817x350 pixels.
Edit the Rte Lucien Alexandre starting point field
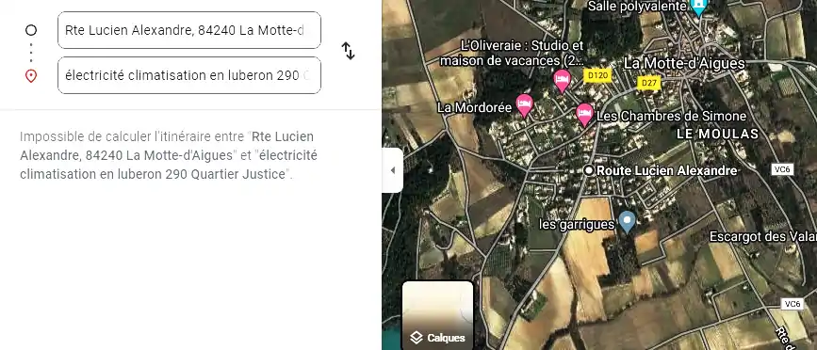click(x=189, y=30)
